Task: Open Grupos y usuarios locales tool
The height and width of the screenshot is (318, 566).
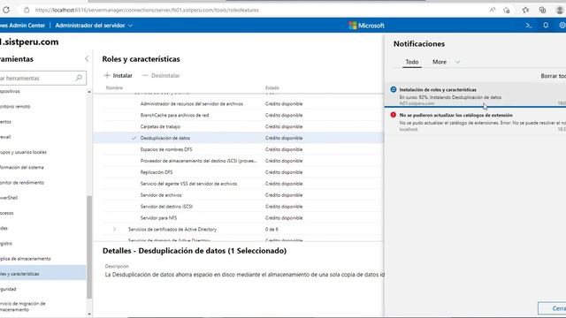Action: (x=43, y=152)
